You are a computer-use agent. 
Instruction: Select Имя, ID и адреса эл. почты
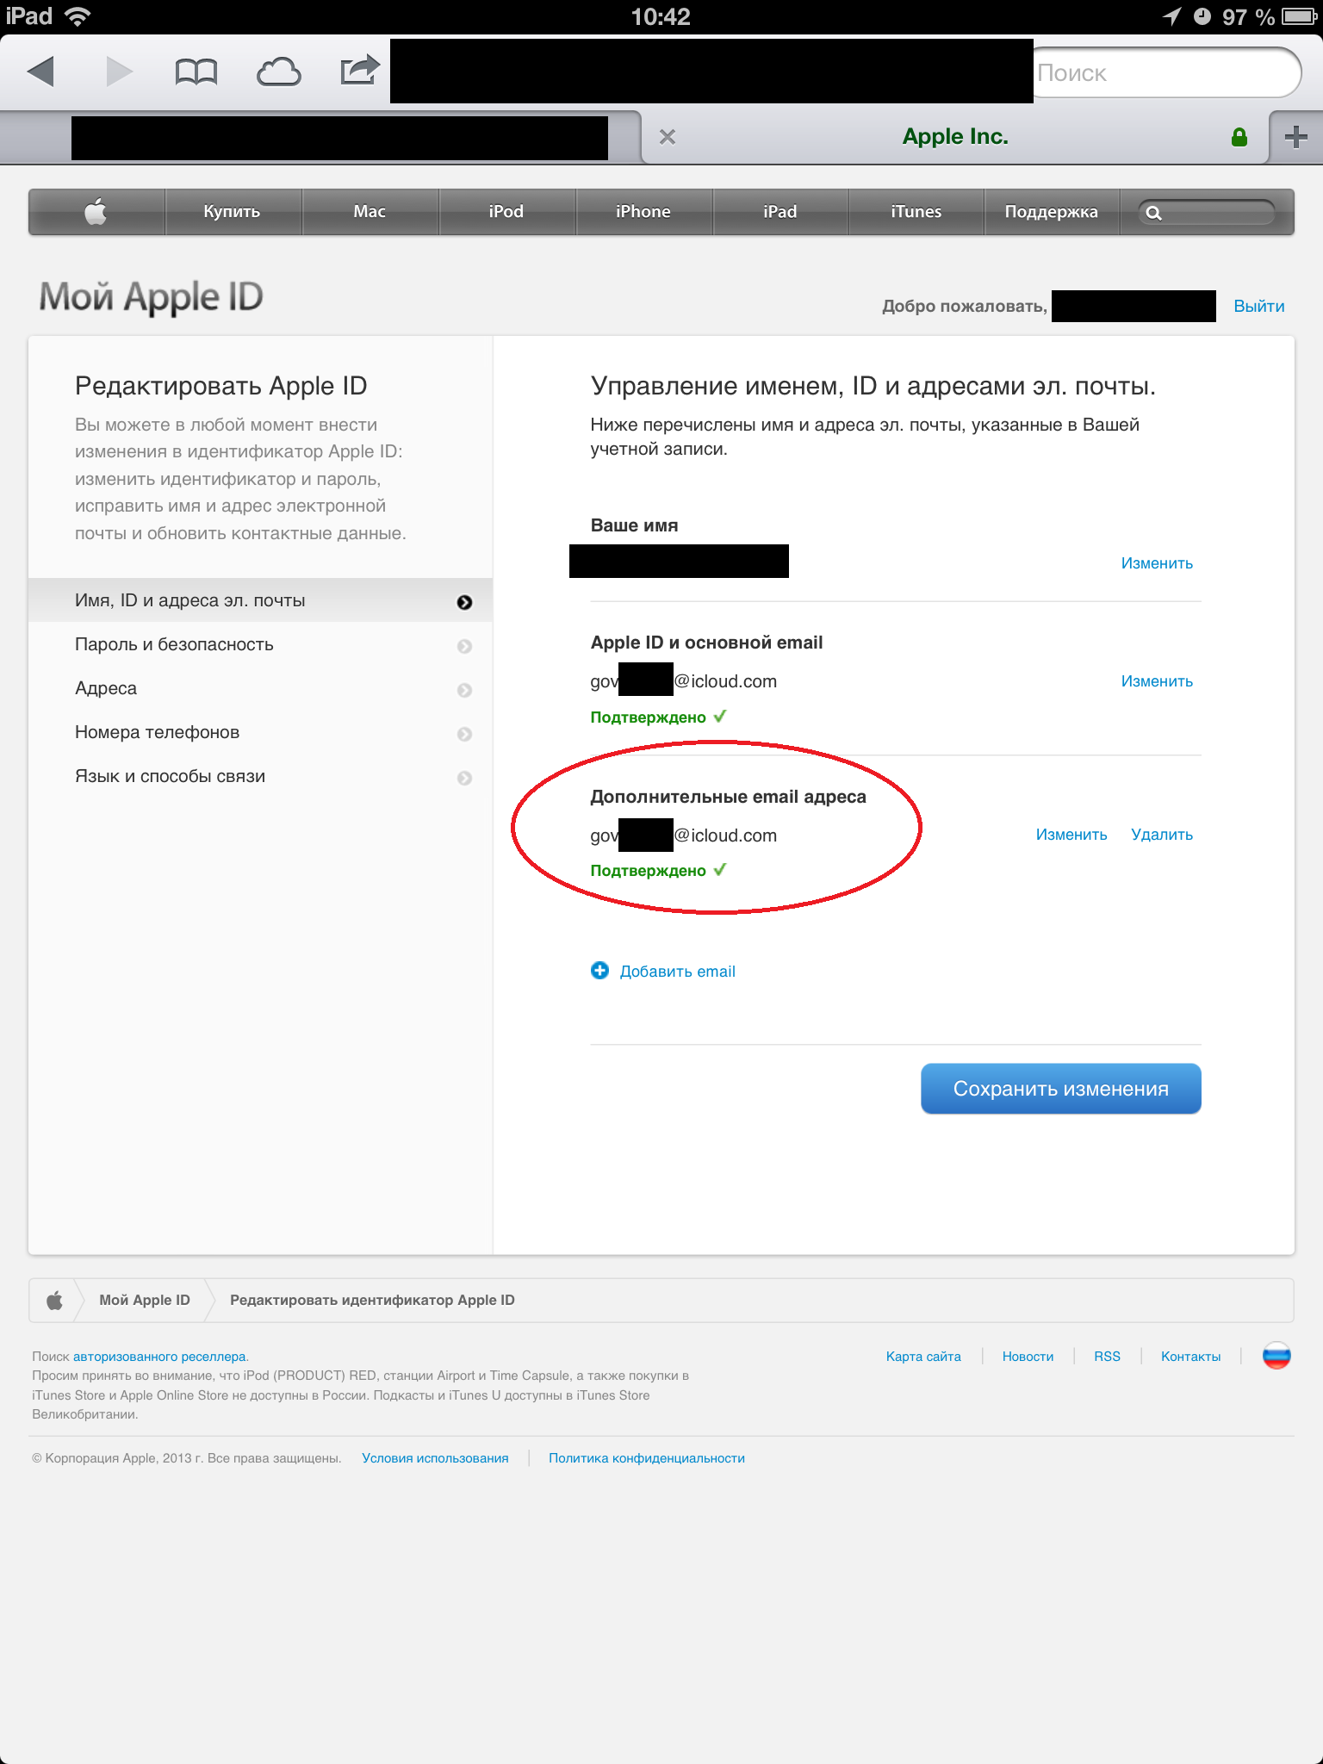(x=260, y=600)
